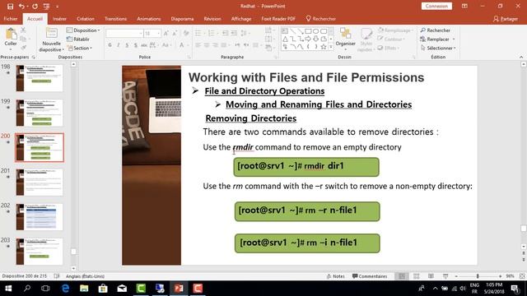527x296 pixels.
Task: Click the zoom in plus button
Action: (500, 276)
